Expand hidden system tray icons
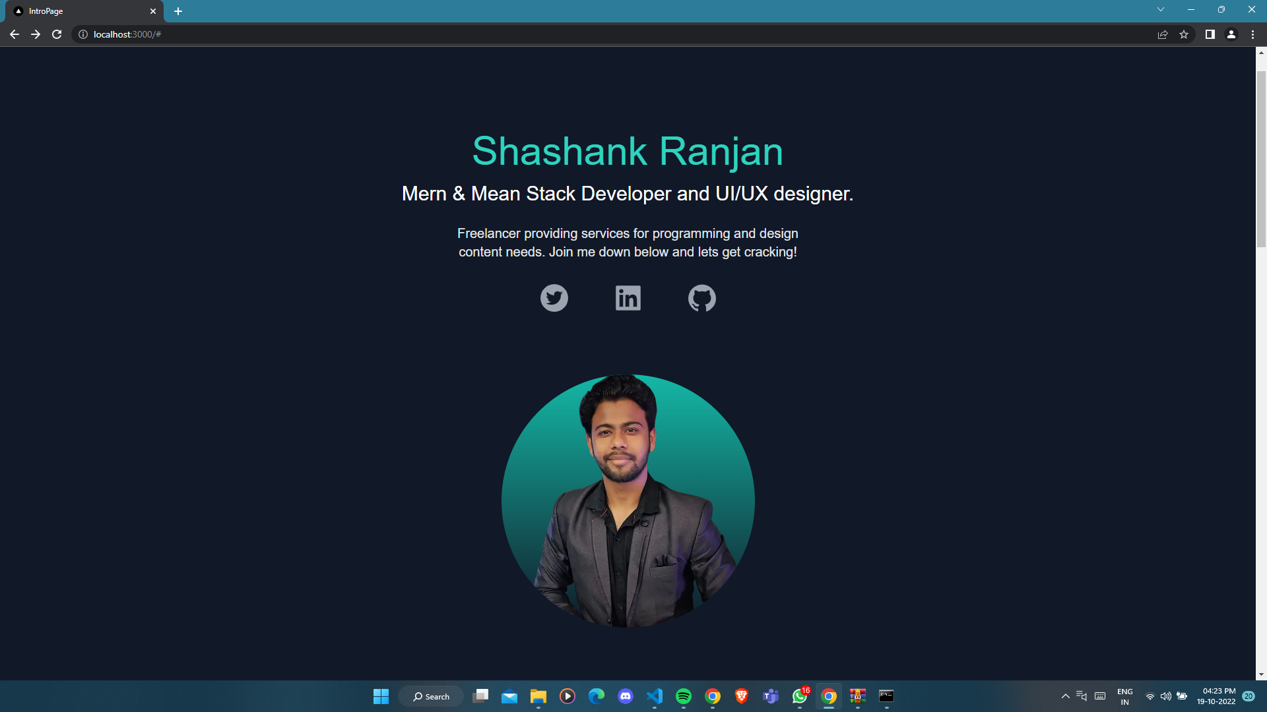This screenshot has height=712, width=1267. coord(1065,696)
